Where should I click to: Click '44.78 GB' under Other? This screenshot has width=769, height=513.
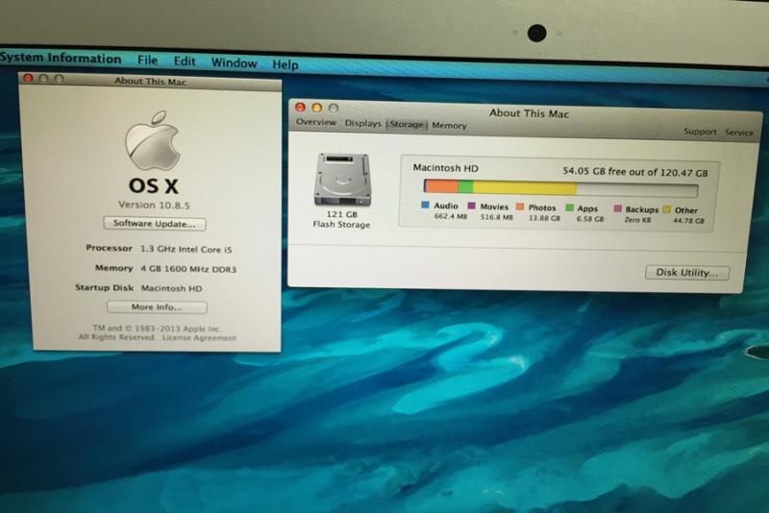click(x=688, y=221)
